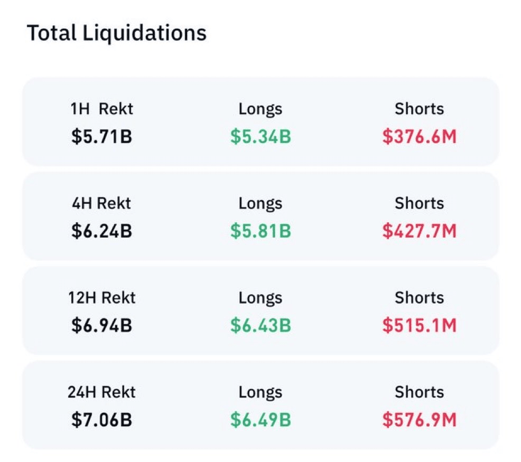Click the $5.81B longs amount
The height and width of the screenshot is (462, 521).
(260, 231)
